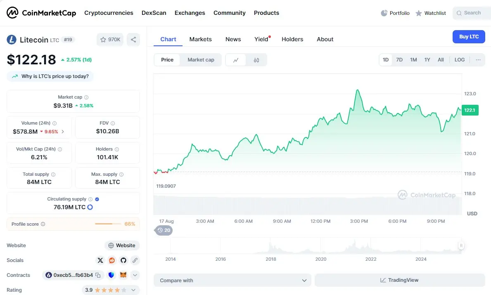Image resolution: width=491 pixels, height=295 pixels.
Task: Show Profile score info icon
Action: point(43,224)
